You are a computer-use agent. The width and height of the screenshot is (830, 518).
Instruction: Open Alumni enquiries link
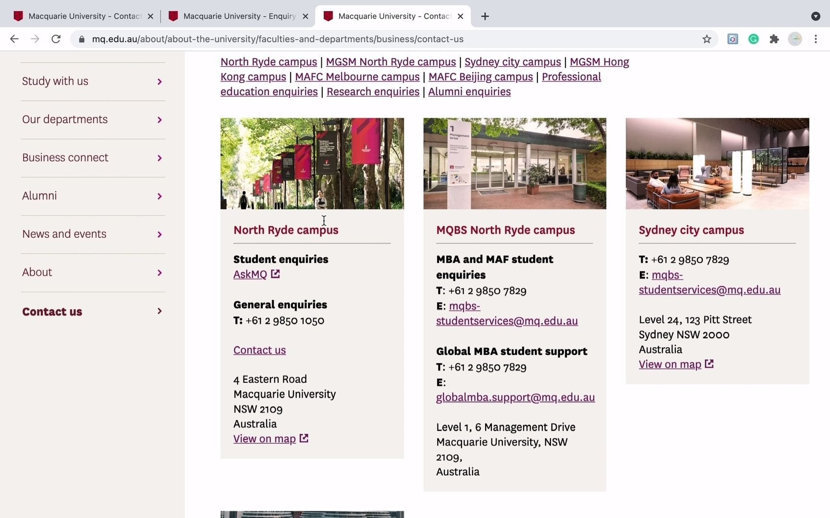pos(469,92)
